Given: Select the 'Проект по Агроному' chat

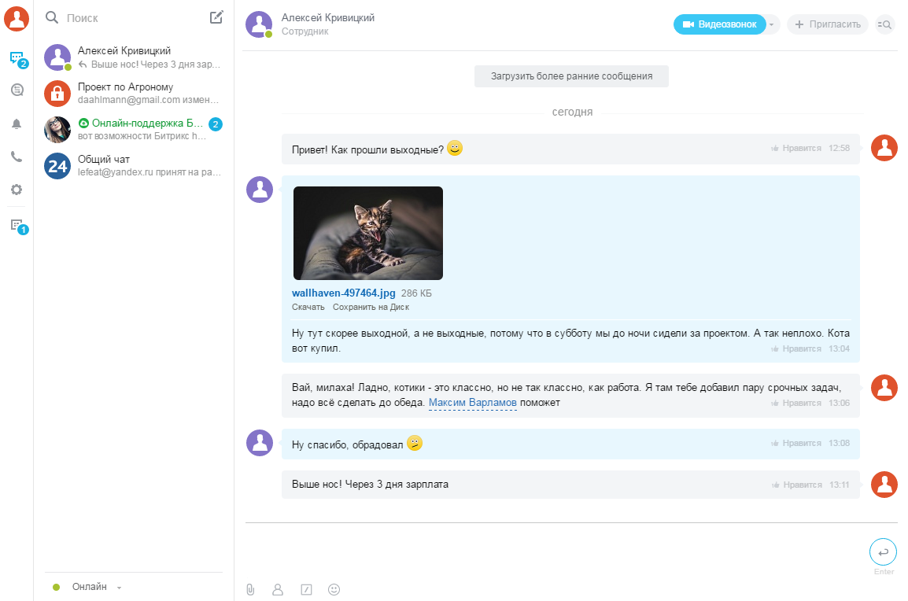Looking at the screenshot, I should 134,93.
